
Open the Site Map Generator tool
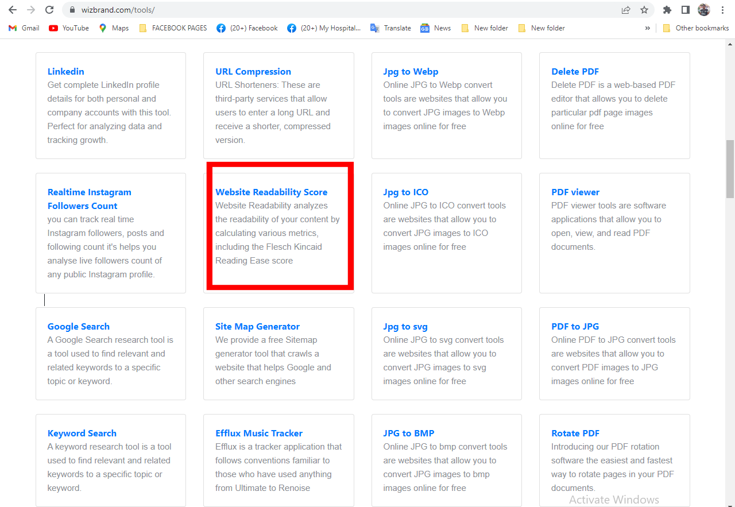pyautogui.click(x=257, y=326)
